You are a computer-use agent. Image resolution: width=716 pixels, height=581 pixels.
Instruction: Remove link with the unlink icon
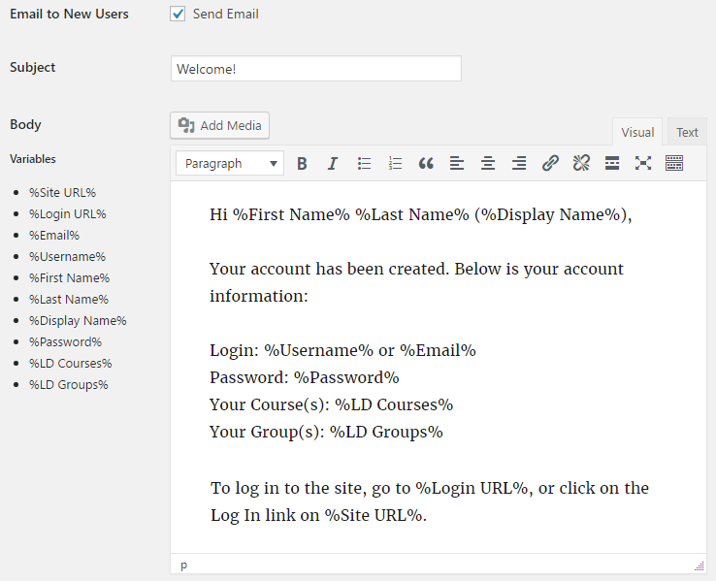pyautogui.click(x=581, y=164)
